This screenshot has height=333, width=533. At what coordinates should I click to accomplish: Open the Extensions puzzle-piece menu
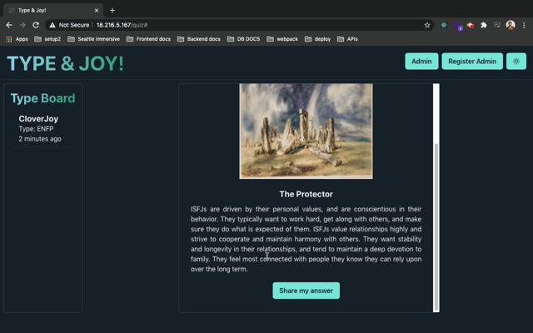484,25
